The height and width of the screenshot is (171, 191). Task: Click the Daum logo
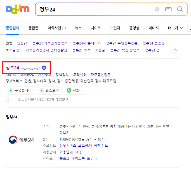tap(18, 9)
